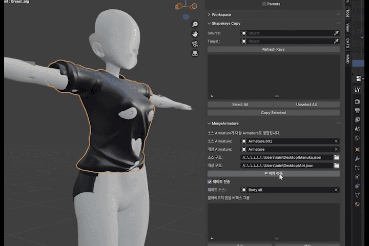Collapse the MergeArmature panel
The width and height of the screenshot is (369, 246).
(209, 124)
